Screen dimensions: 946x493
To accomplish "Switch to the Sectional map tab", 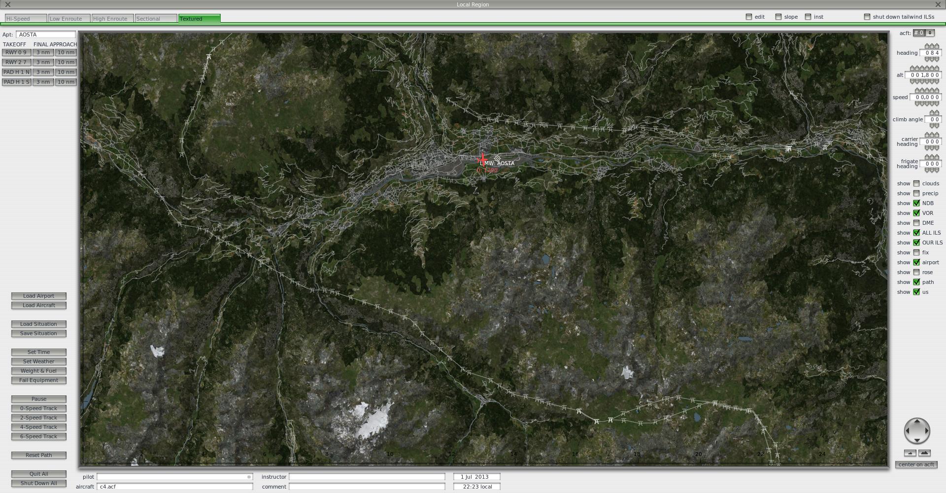I will pos(156,19).
